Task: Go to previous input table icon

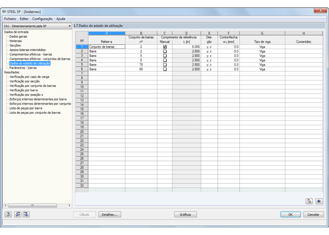Action: click(x=18, y=214)
